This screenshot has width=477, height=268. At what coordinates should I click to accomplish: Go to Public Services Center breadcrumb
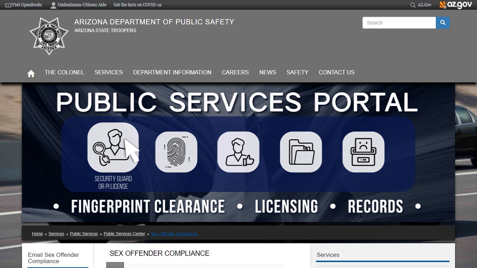coord(124,234)
